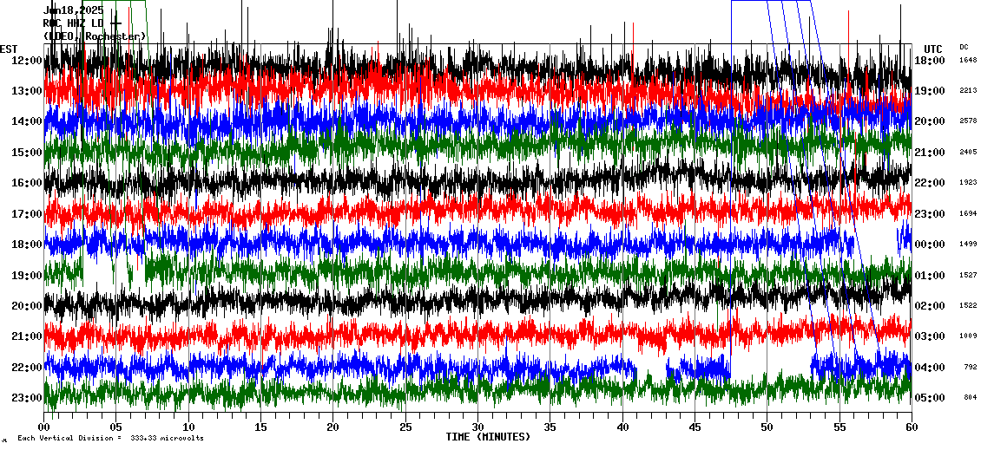Click the 05:00 UTC time label
Screen dimensions: 981x450
pyautogui.click(x=929, y=398)
